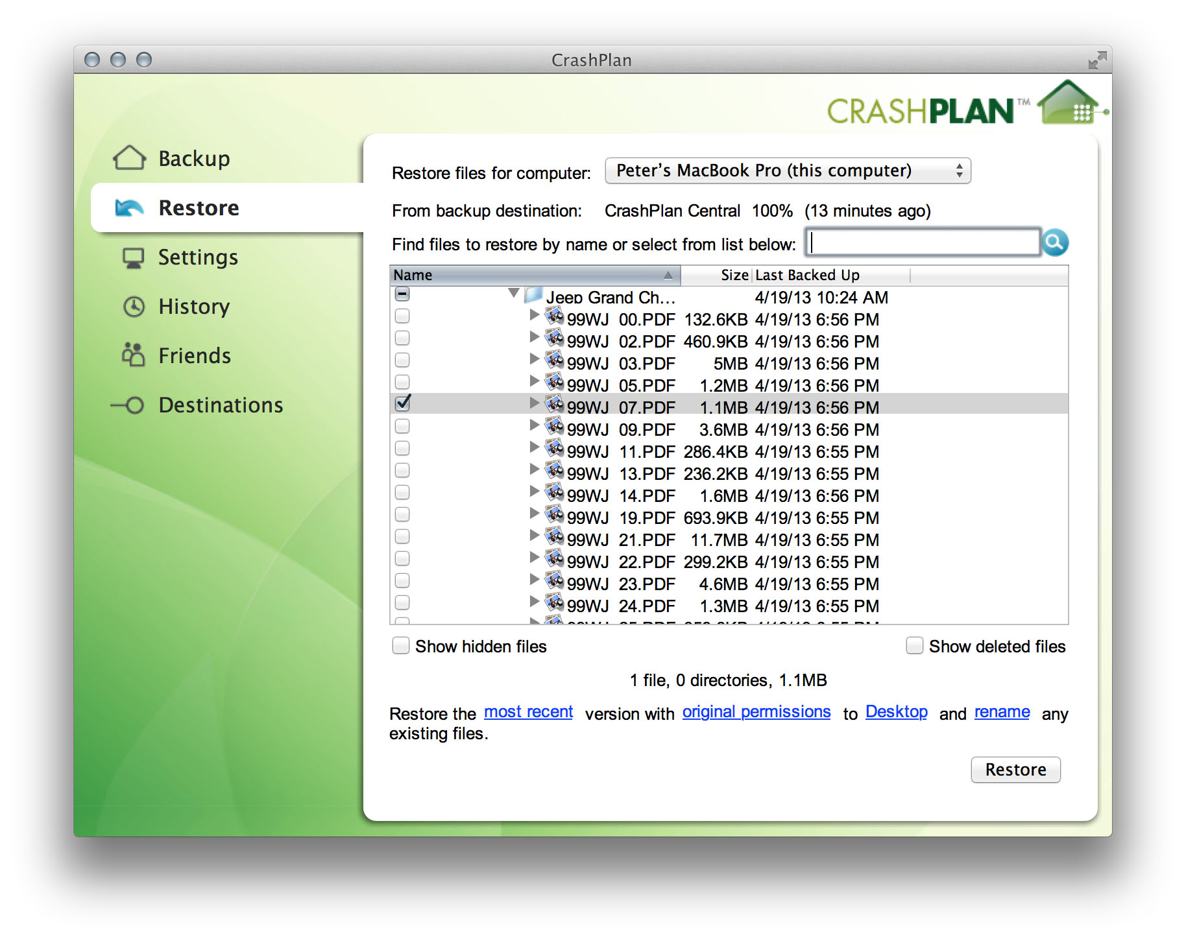Open the Settings section

coord(198,257)
